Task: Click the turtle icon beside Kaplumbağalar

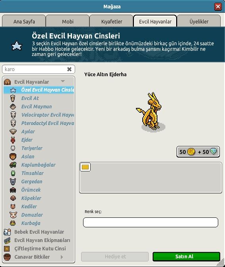Action: (13, 165)
